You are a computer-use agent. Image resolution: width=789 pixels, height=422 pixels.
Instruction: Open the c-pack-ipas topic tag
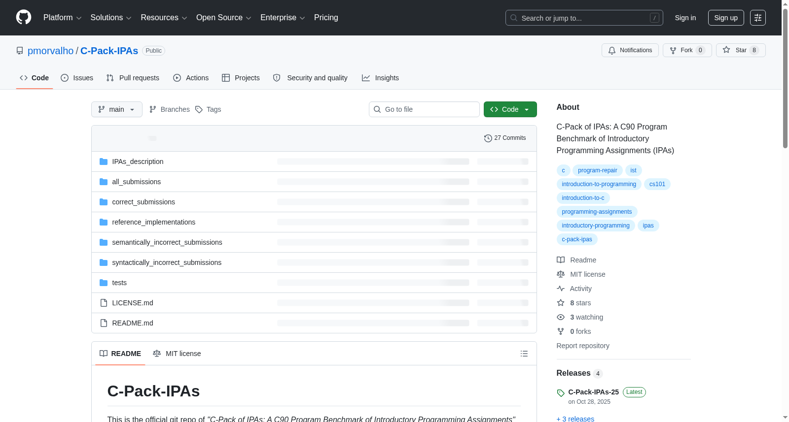[x=577, y=239]
